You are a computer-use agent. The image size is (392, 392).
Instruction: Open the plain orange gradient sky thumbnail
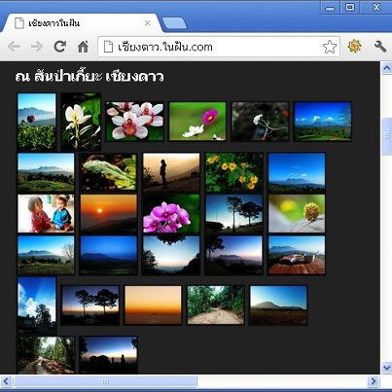point(153,305)
